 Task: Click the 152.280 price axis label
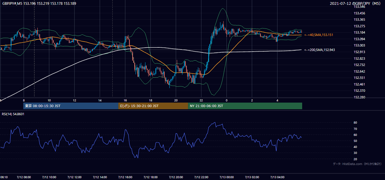tap(359, 97)
